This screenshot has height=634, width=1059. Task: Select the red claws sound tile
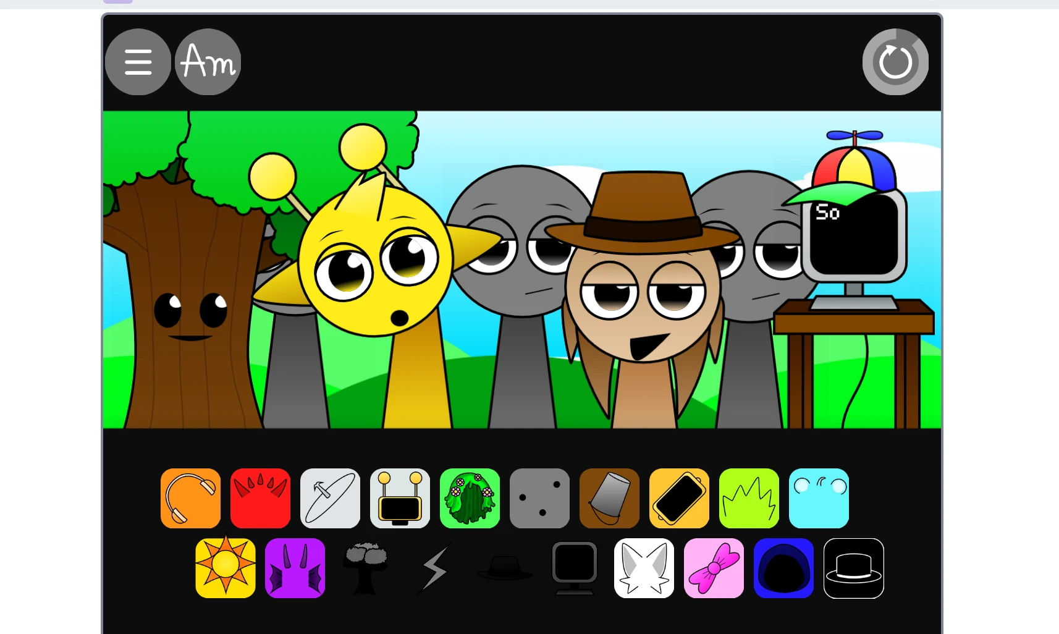(x=260, y=499)
